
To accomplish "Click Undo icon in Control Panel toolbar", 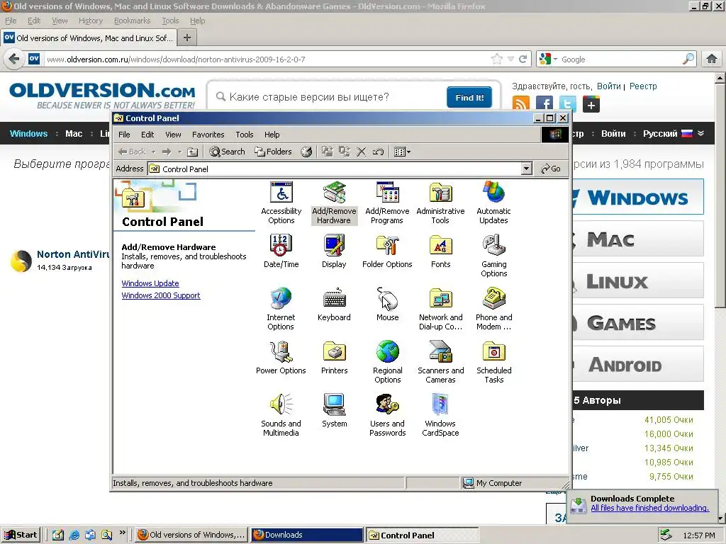I will [x=379, y=152].
